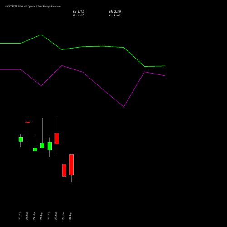Click the small red candle for 21 Aug

28,123
